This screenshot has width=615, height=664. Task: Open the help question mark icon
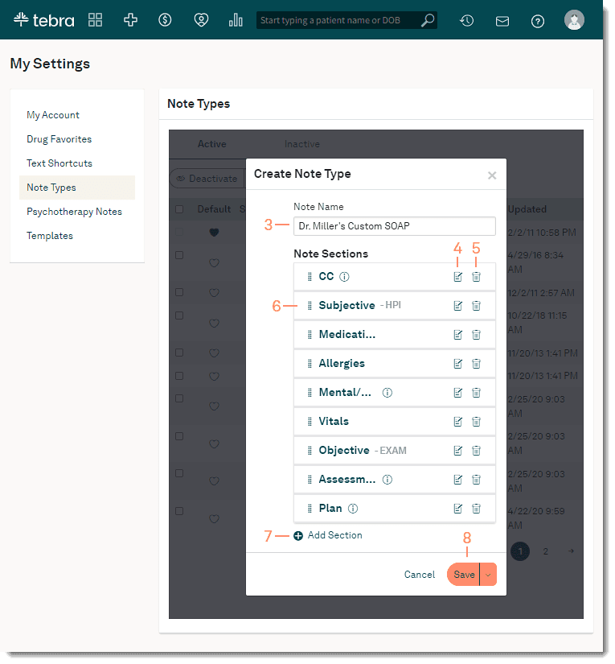(538, 21)
